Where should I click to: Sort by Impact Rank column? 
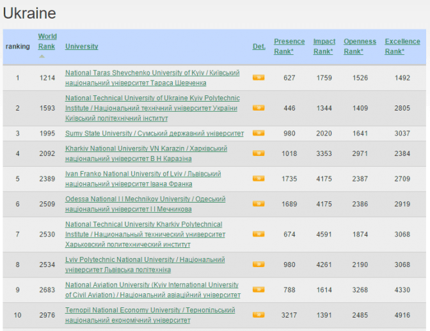324,46
